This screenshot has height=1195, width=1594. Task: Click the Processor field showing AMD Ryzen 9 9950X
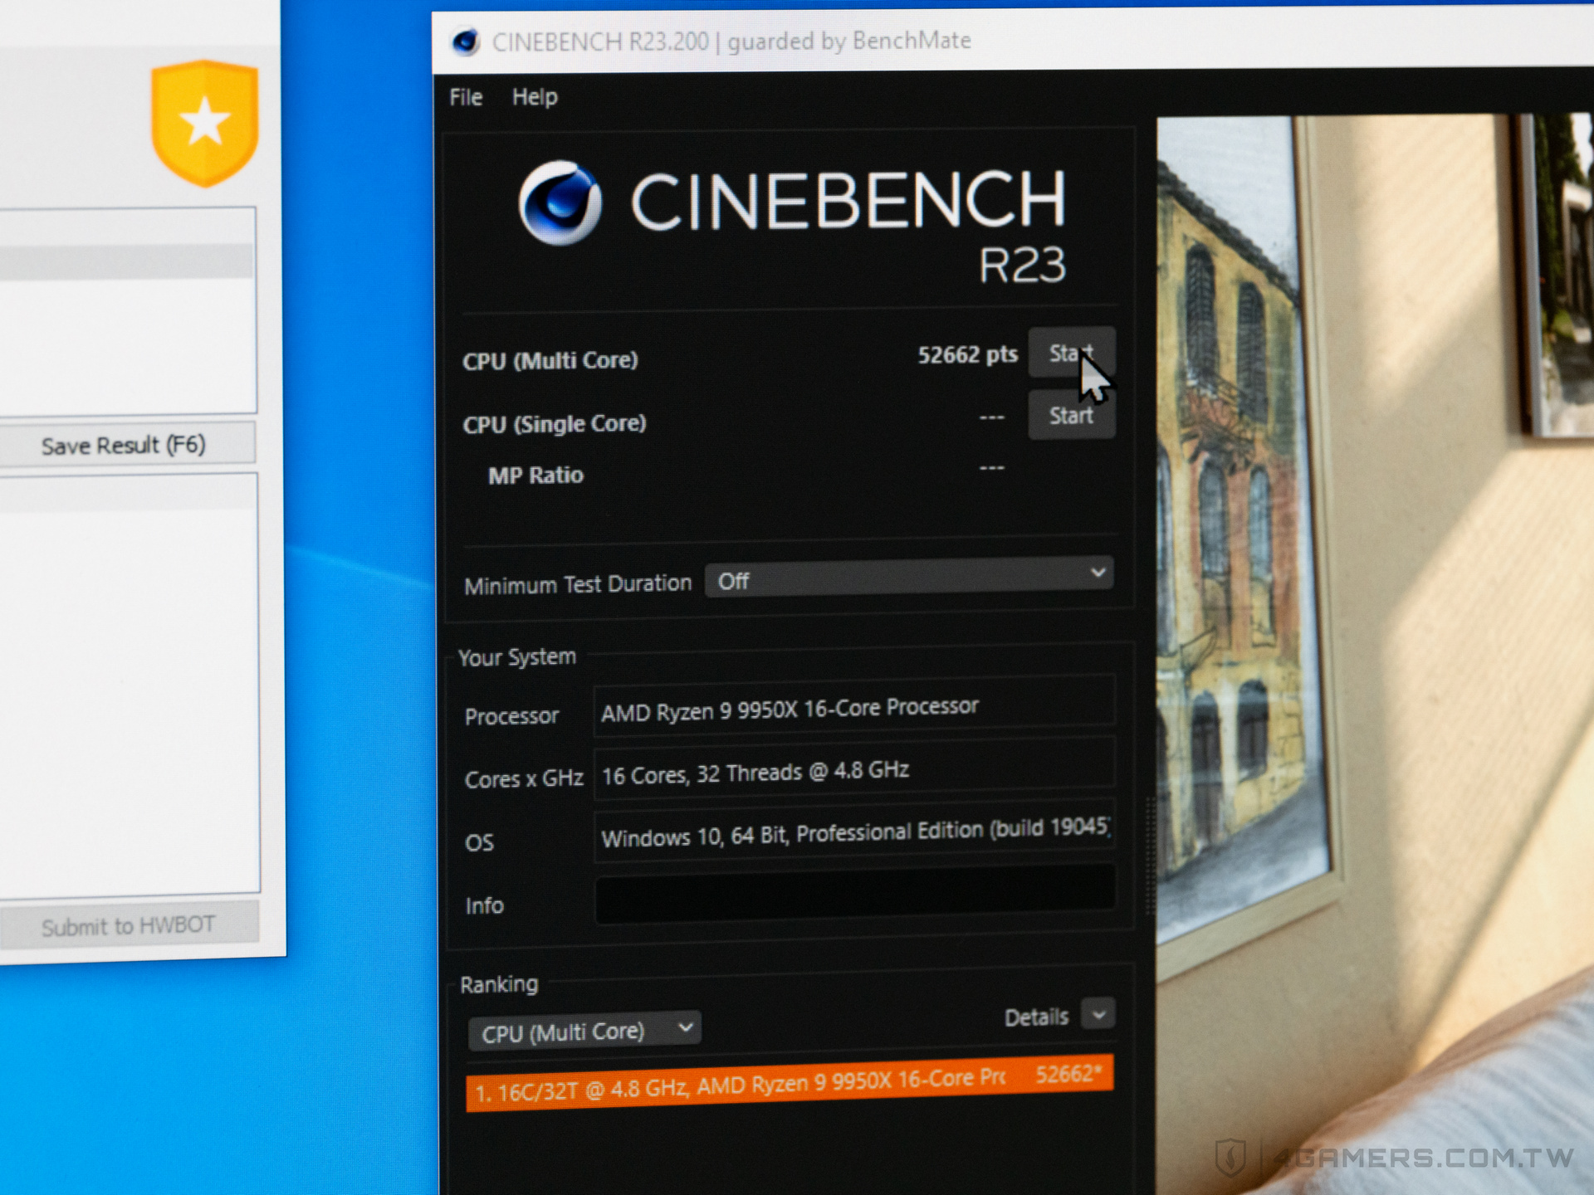click(x=854, y=708)
